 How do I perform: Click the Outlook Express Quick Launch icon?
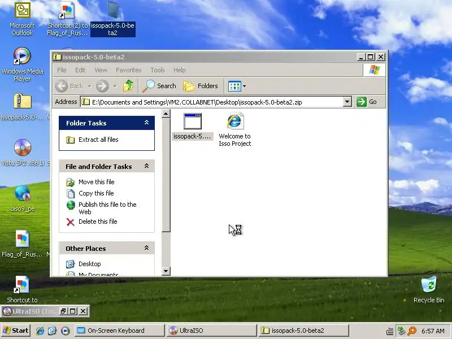coord(53,331)
